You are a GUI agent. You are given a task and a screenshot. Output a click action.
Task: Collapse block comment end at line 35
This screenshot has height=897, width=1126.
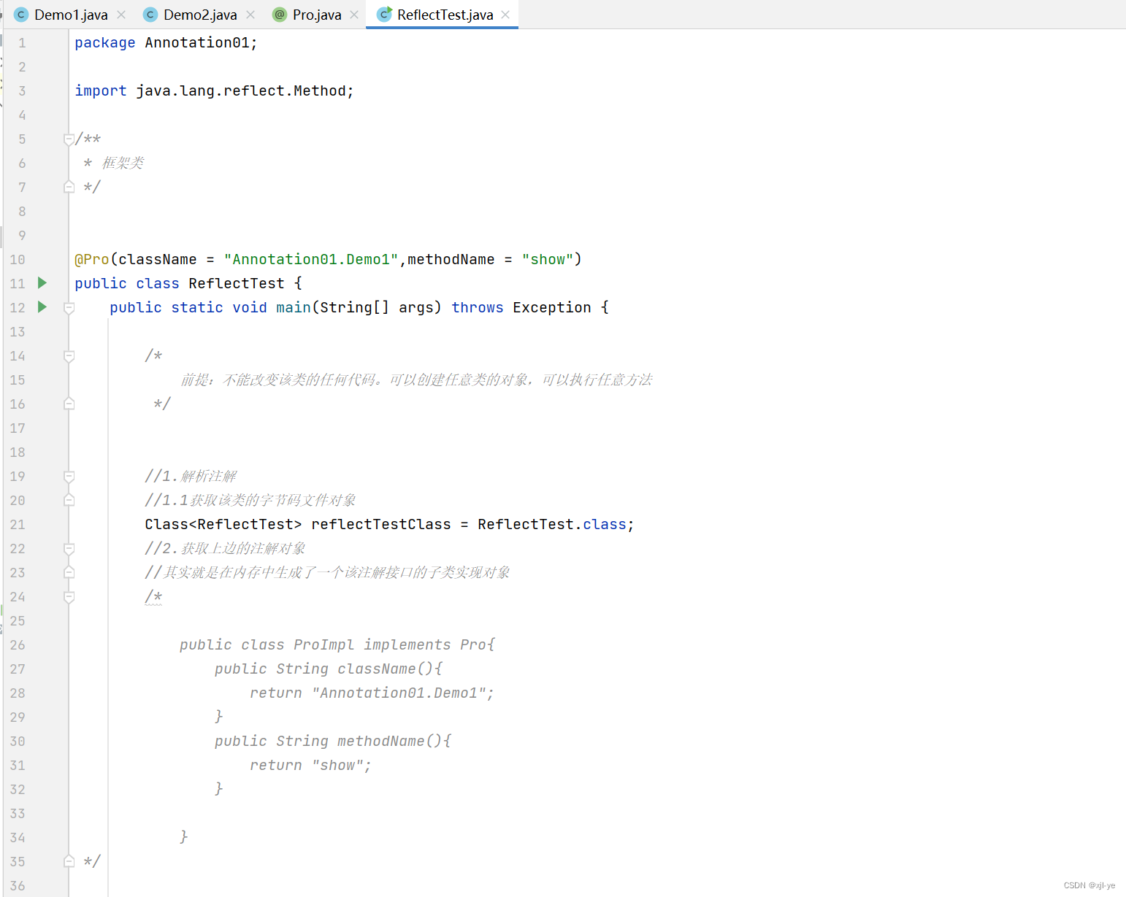[x=69, y=861]
